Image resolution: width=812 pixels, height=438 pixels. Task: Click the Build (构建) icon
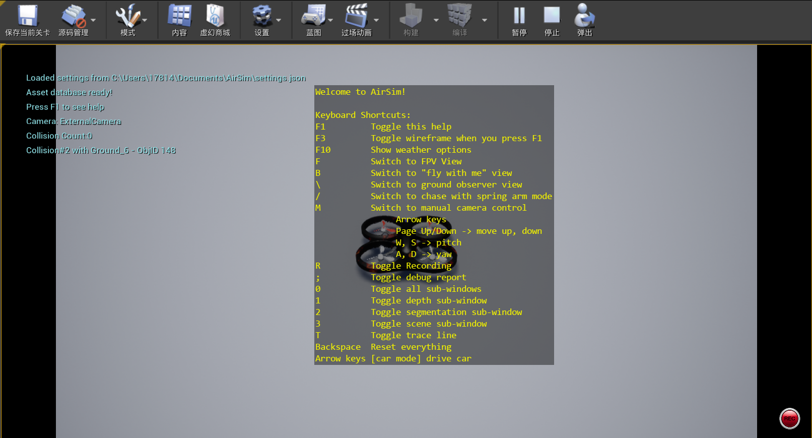point(411,16)
